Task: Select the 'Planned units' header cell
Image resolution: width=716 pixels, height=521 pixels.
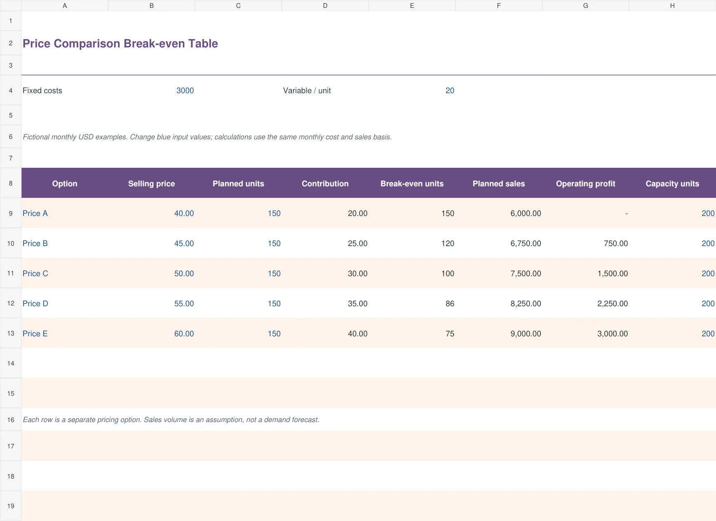Action: point(238,183)
